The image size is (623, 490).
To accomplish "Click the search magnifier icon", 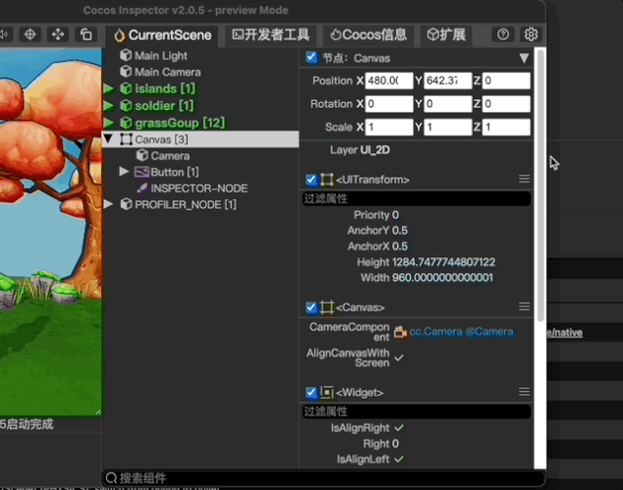I will (112, 477).
